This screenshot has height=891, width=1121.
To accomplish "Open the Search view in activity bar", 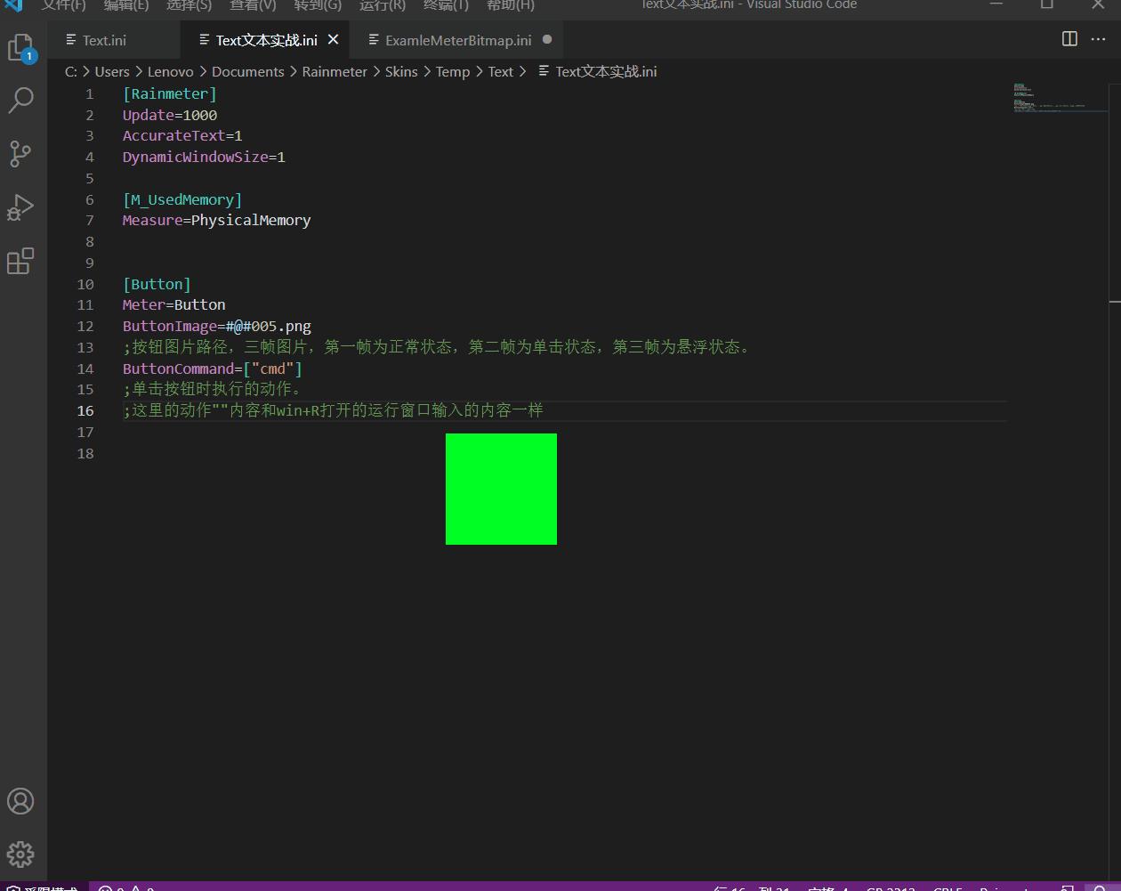I will coord(21,100).
